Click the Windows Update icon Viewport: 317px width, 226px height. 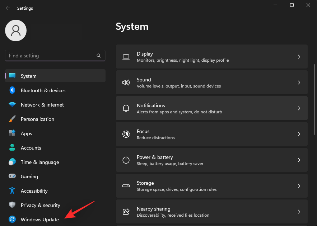click(x=12, y=219)
